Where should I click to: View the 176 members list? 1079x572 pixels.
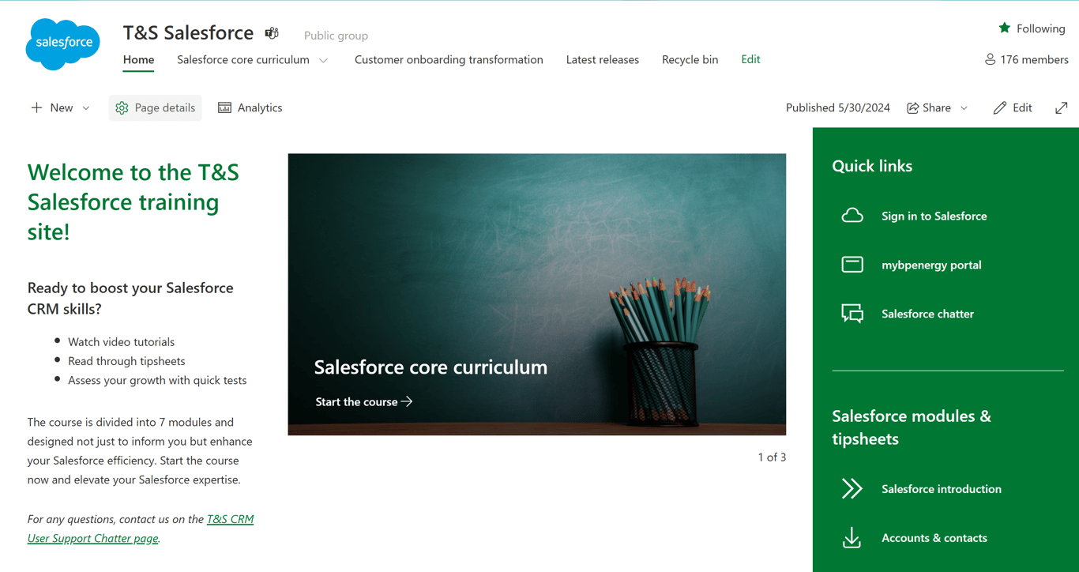pyautogui.click(x=1034, y=59)
